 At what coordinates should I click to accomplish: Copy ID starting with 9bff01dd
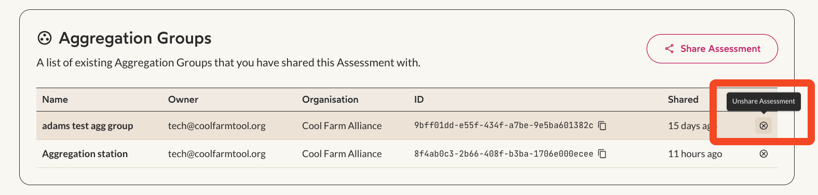pos(602,126)
